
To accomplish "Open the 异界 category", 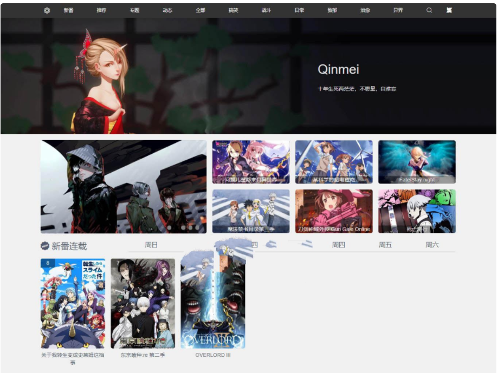I will point(397,10).
